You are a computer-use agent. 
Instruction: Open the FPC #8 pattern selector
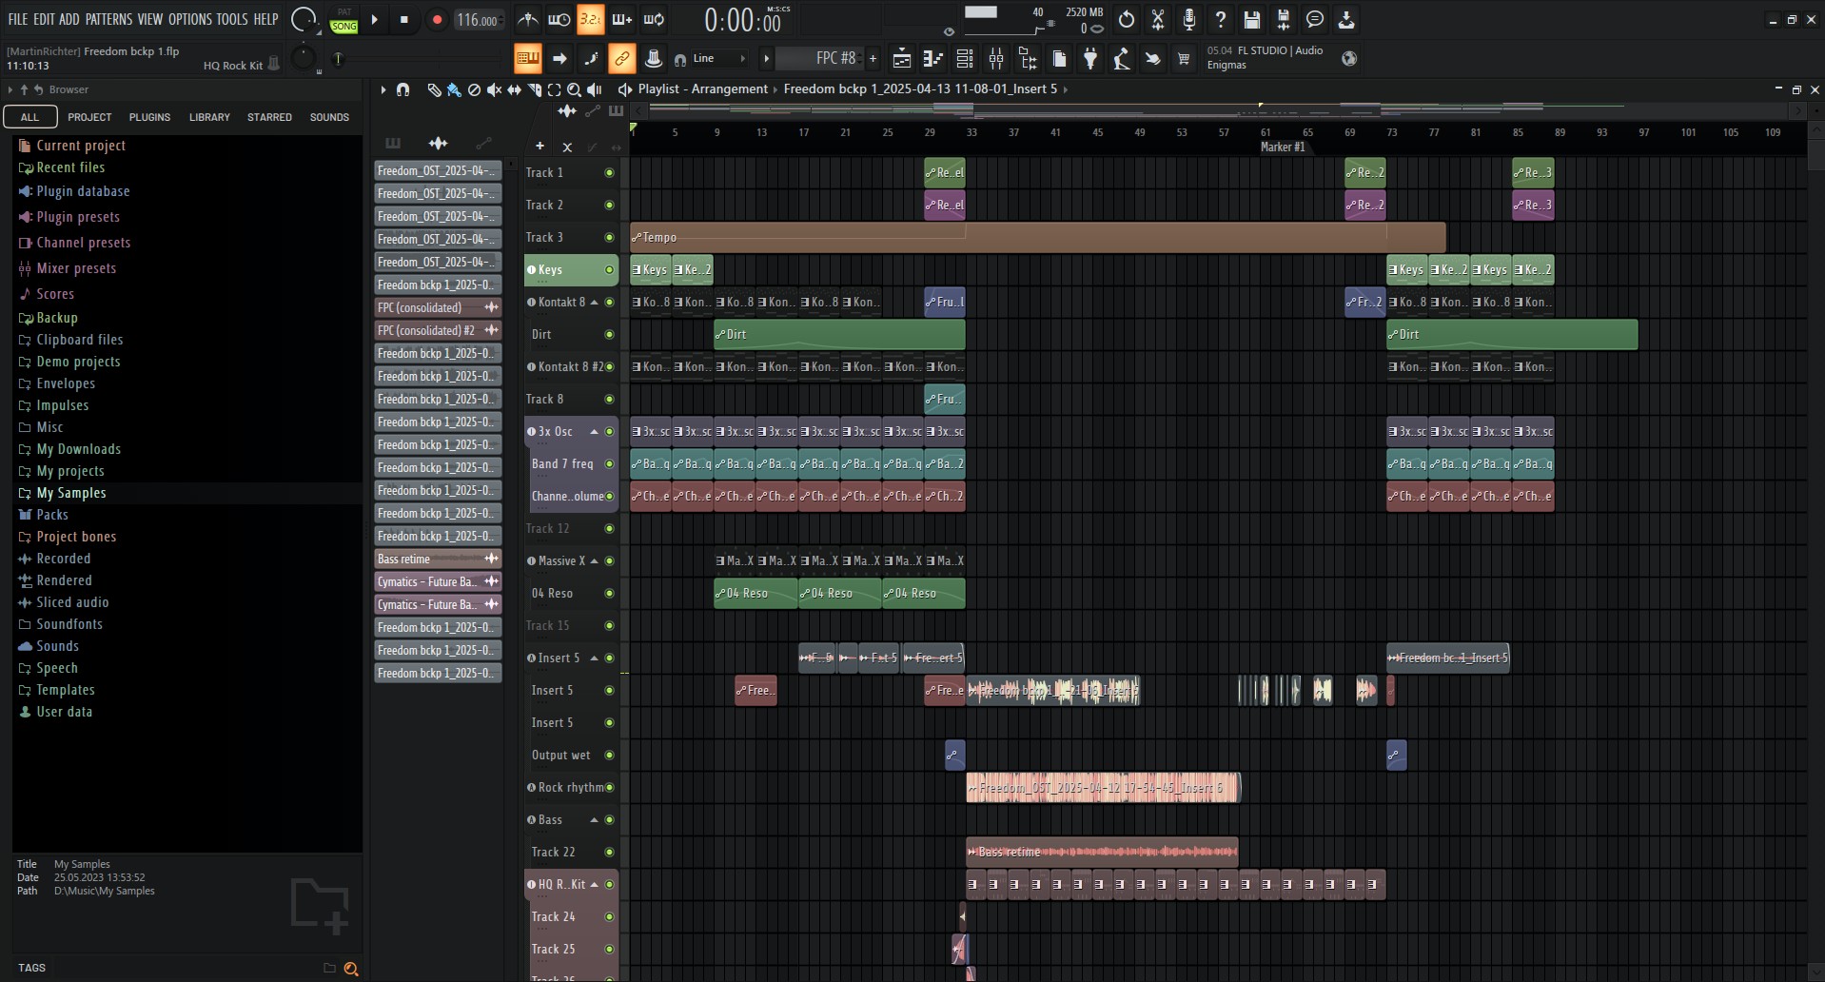tap(818, 59)
